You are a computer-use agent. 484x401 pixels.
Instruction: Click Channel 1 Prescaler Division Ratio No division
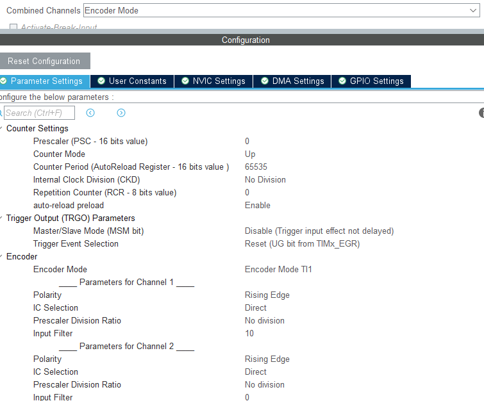tap(265, 321)
